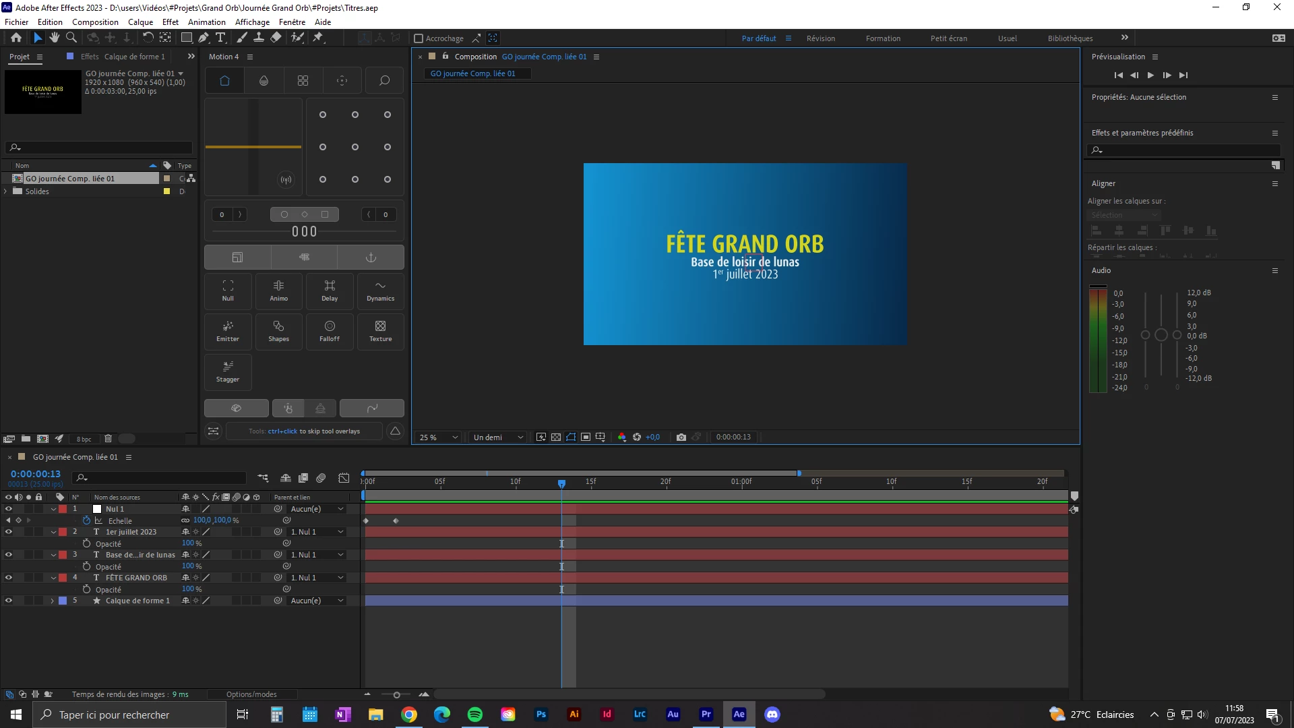The height and width of the screenshot is (728, 1294).
Task: Click the Emitter tool in Motion panel
Action: (228, 331)
